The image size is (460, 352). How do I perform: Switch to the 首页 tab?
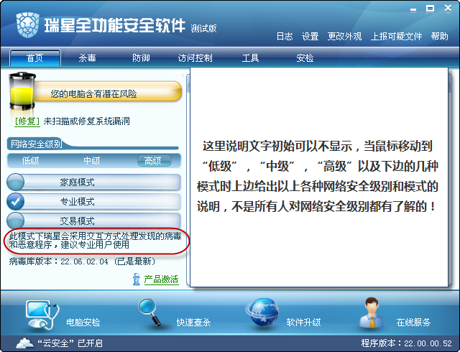[x=35, y=57]
